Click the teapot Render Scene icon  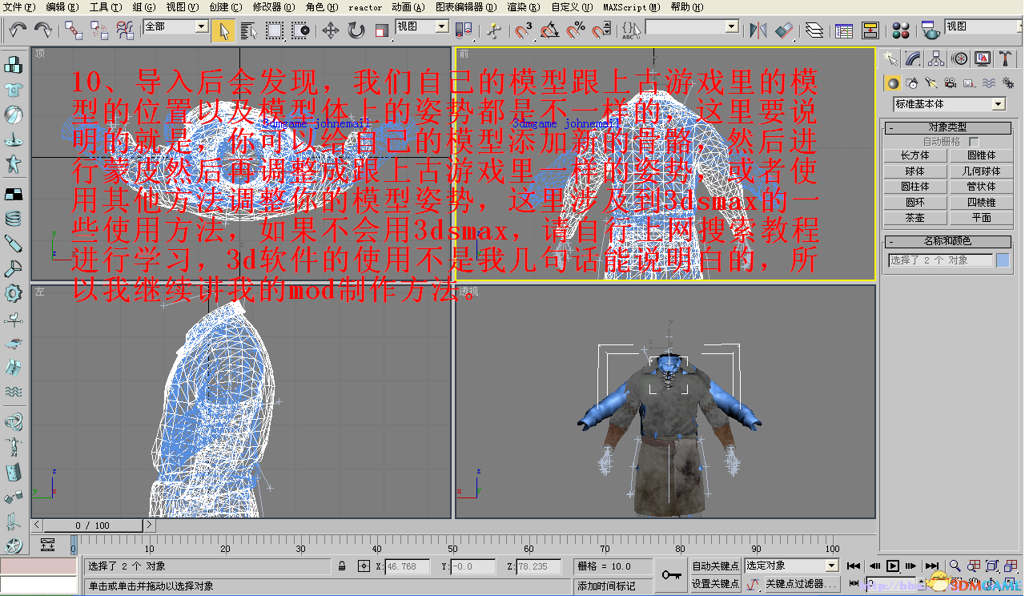929,30
